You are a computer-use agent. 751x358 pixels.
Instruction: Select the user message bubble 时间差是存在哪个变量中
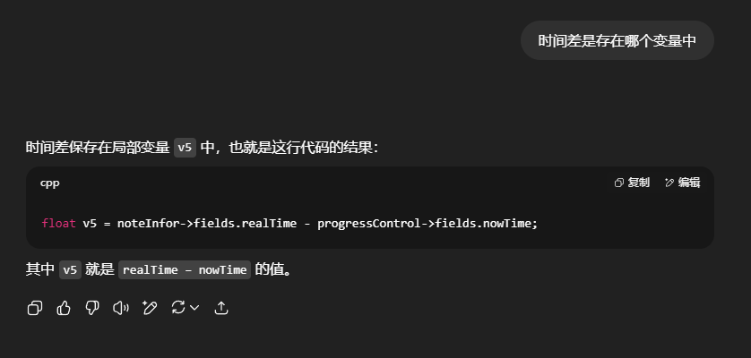point(617,40)
